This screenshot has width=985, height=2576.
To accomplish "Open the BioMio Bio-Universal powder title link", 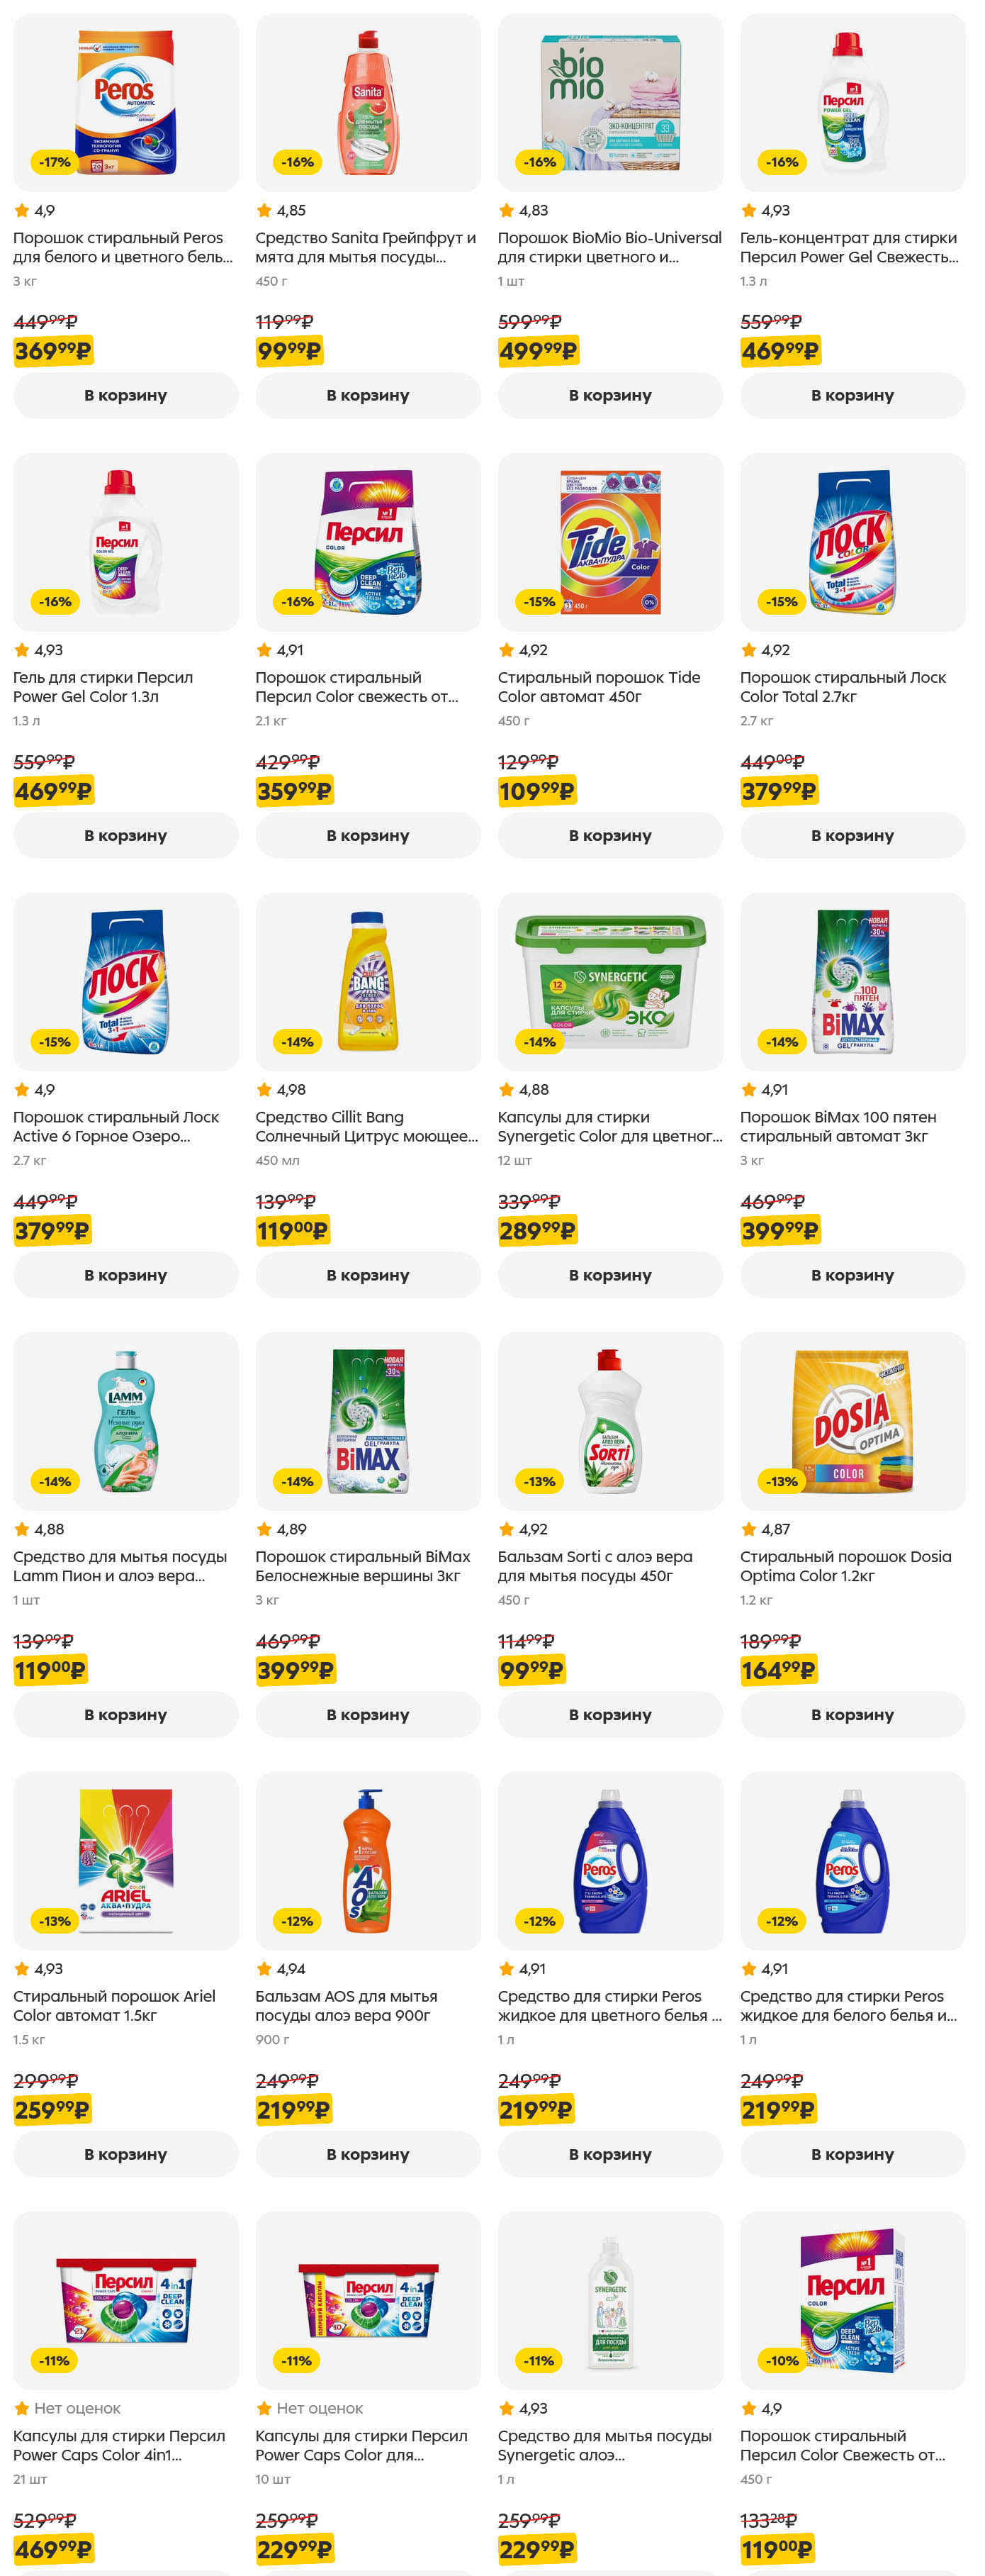I will (609, 247).
